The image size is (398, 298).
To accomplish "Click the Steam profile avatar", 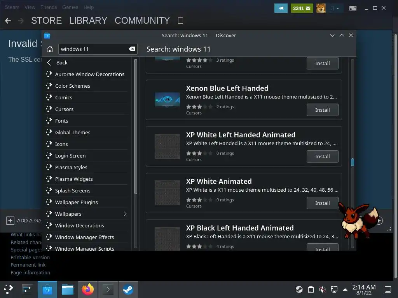I will tap(321, 8).
